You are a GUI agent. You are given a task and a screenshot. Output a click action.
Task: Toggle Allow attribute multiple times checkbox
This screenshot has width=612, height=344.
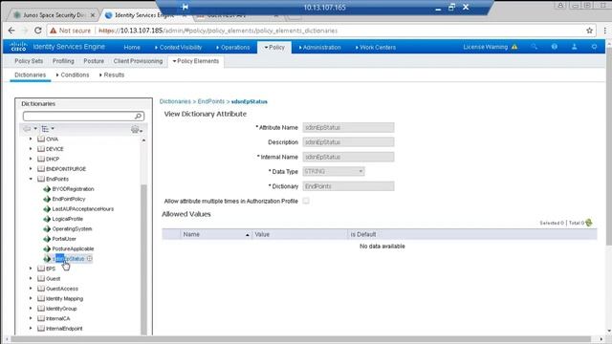tap(306, 201)
